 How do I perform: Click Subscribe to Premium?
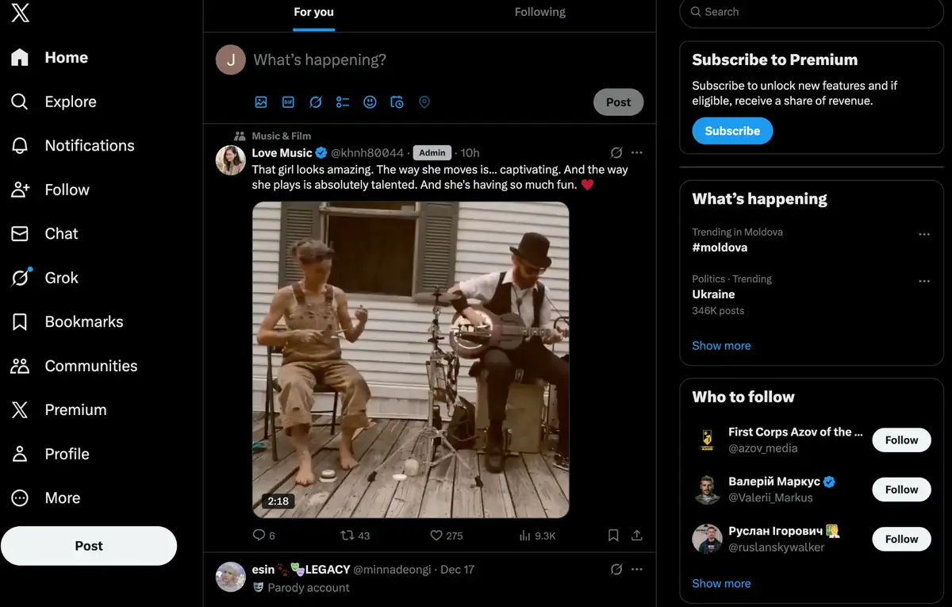(732, 130)
